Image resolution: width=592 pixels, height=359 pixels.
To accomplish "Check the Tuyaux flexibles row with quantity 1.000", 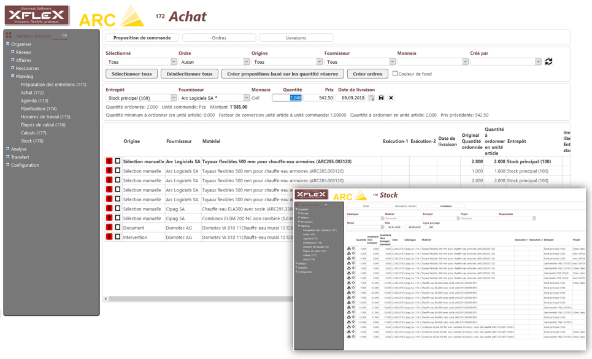I will coord(118,171).
